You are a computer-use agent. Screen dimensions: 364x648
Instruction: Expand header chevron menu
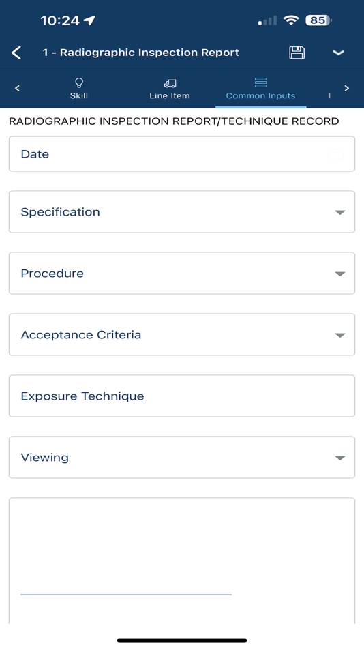coord(338,53)
